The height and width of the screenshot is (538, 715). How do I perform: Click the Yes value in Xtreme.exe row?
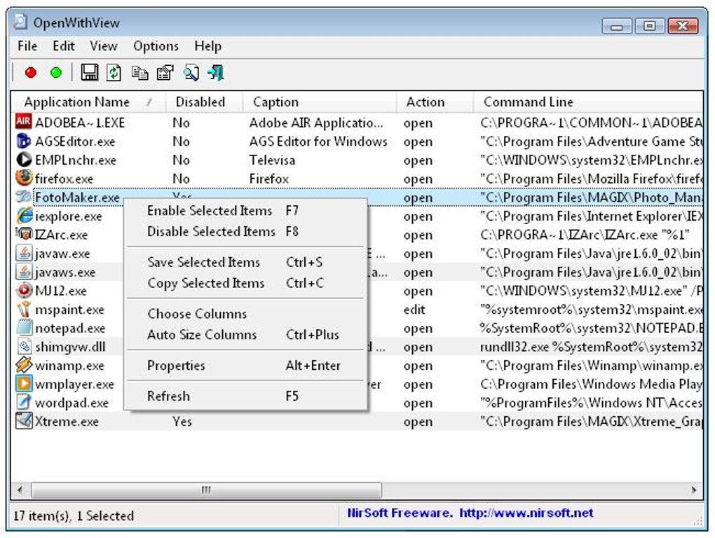[182, 422]
